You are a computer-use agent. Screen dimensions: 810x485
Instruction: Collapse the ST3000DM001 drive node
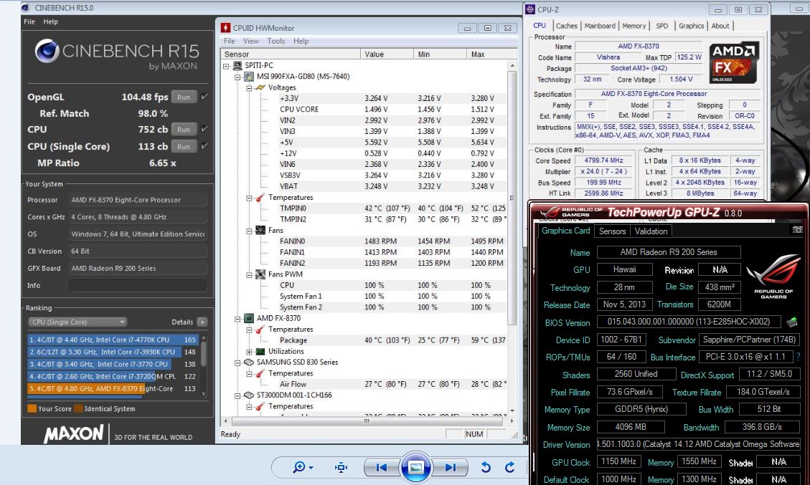(237, 395)
